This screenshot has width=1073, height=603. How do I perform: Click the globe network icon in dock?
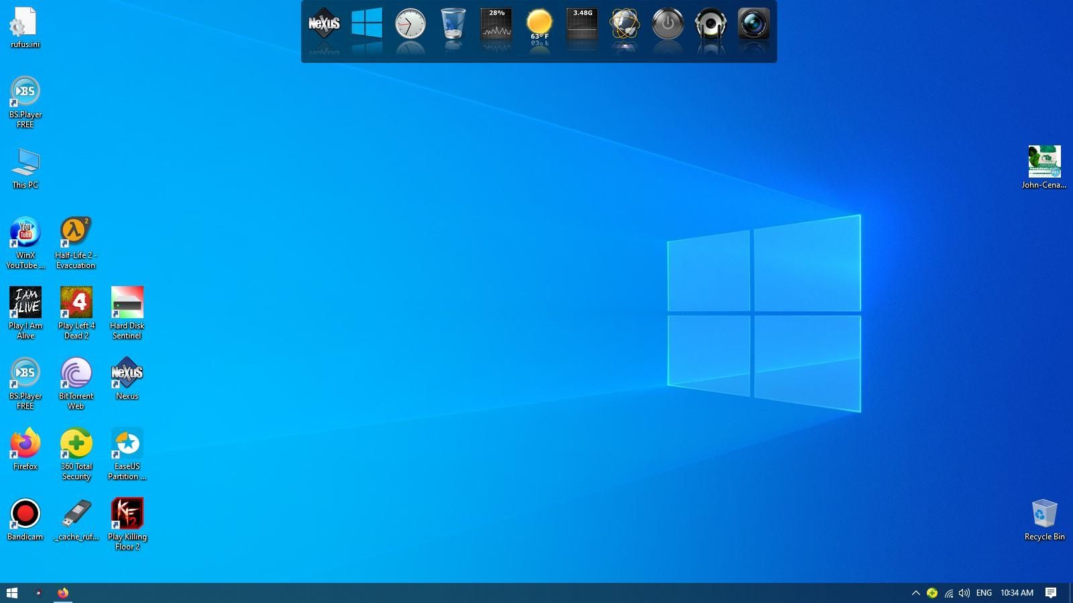625,24
